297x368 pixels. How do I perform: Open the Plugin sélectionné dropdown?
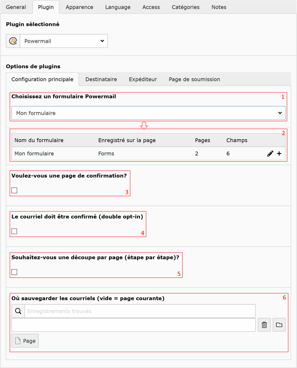click(64, 41)
